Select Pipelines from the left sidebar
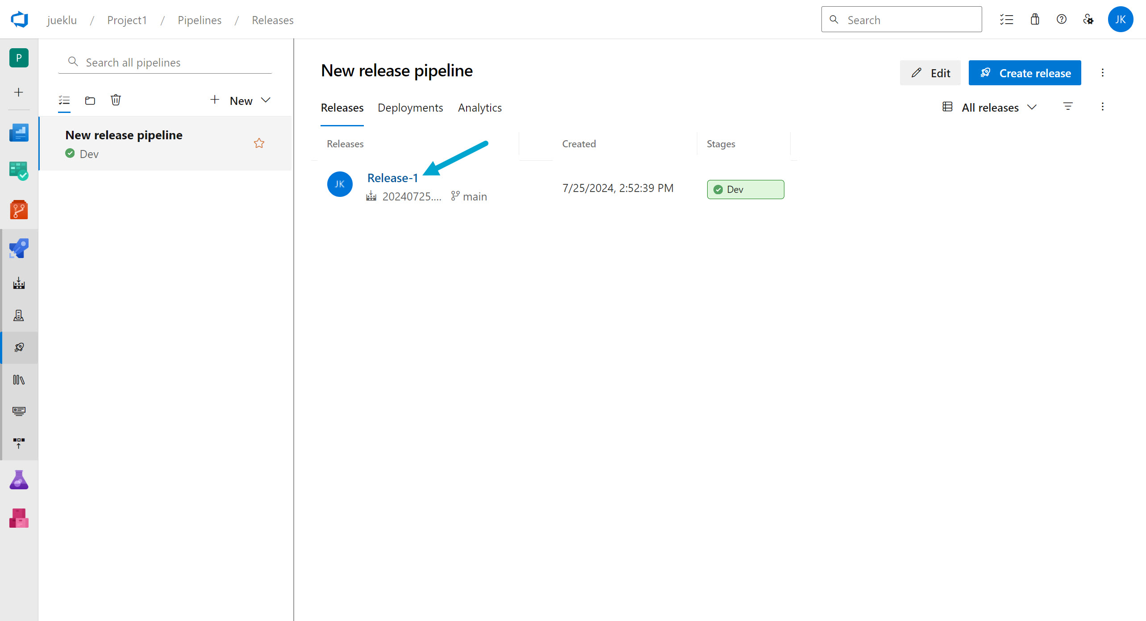This screenshot has height=621, width=1146. [19, 248]
